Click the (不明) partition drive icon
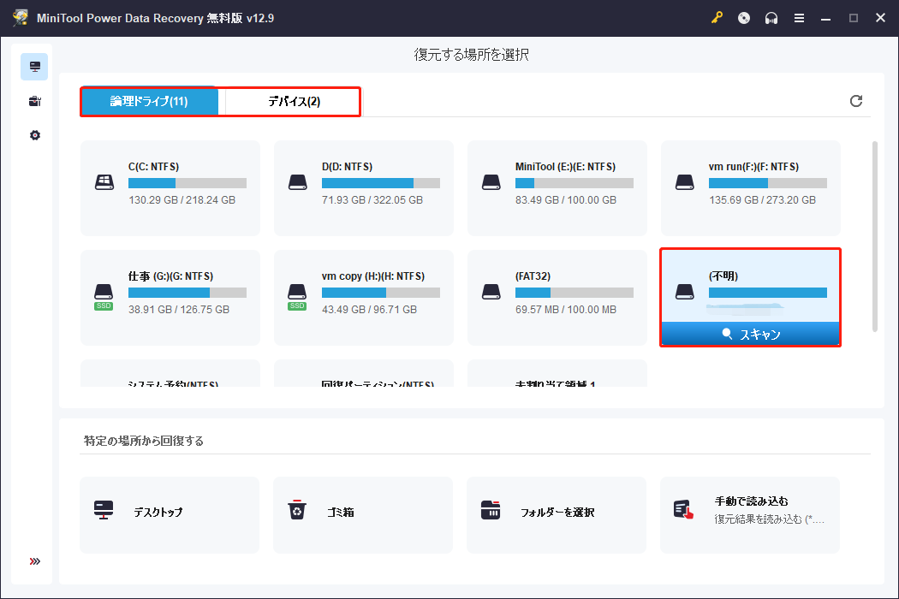The image size is (899, 599). tap(685, 292)
